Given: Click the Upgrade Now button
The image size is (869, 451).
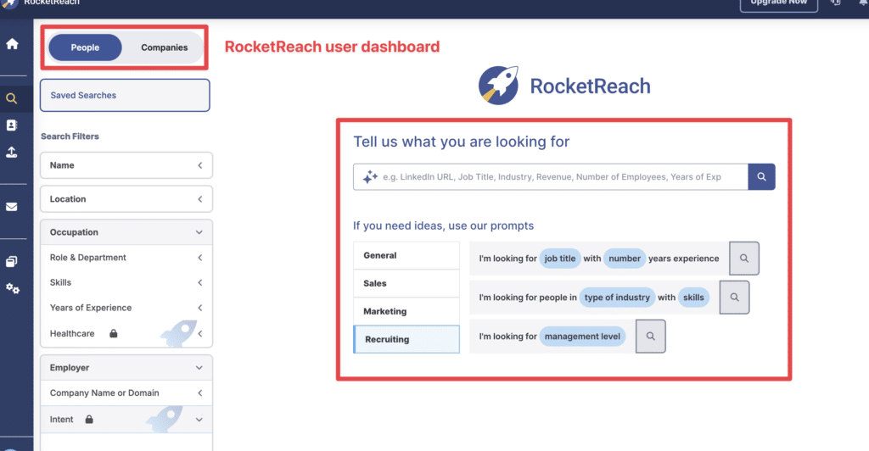Looking at the screenshot, I should (x=779, y=3).
